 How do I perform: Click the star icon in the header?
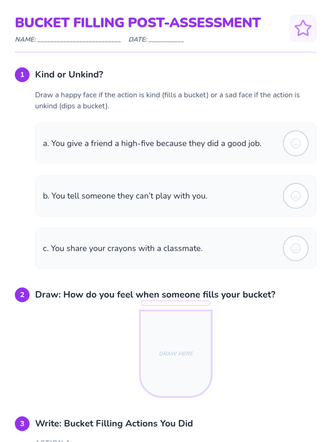tap(303, 28)
